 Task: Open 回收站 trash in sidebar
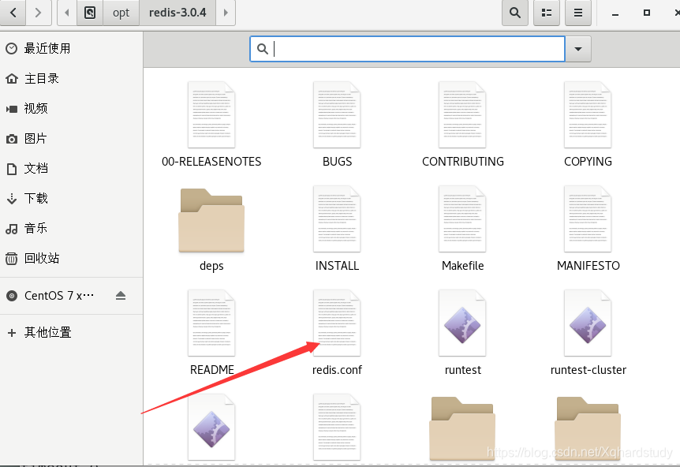(71, 259)
